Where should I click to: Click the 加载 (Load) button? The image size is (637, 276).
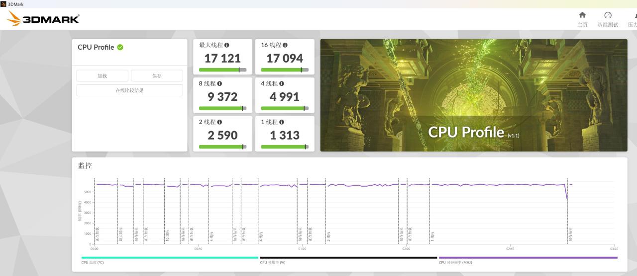coord(103,76)
